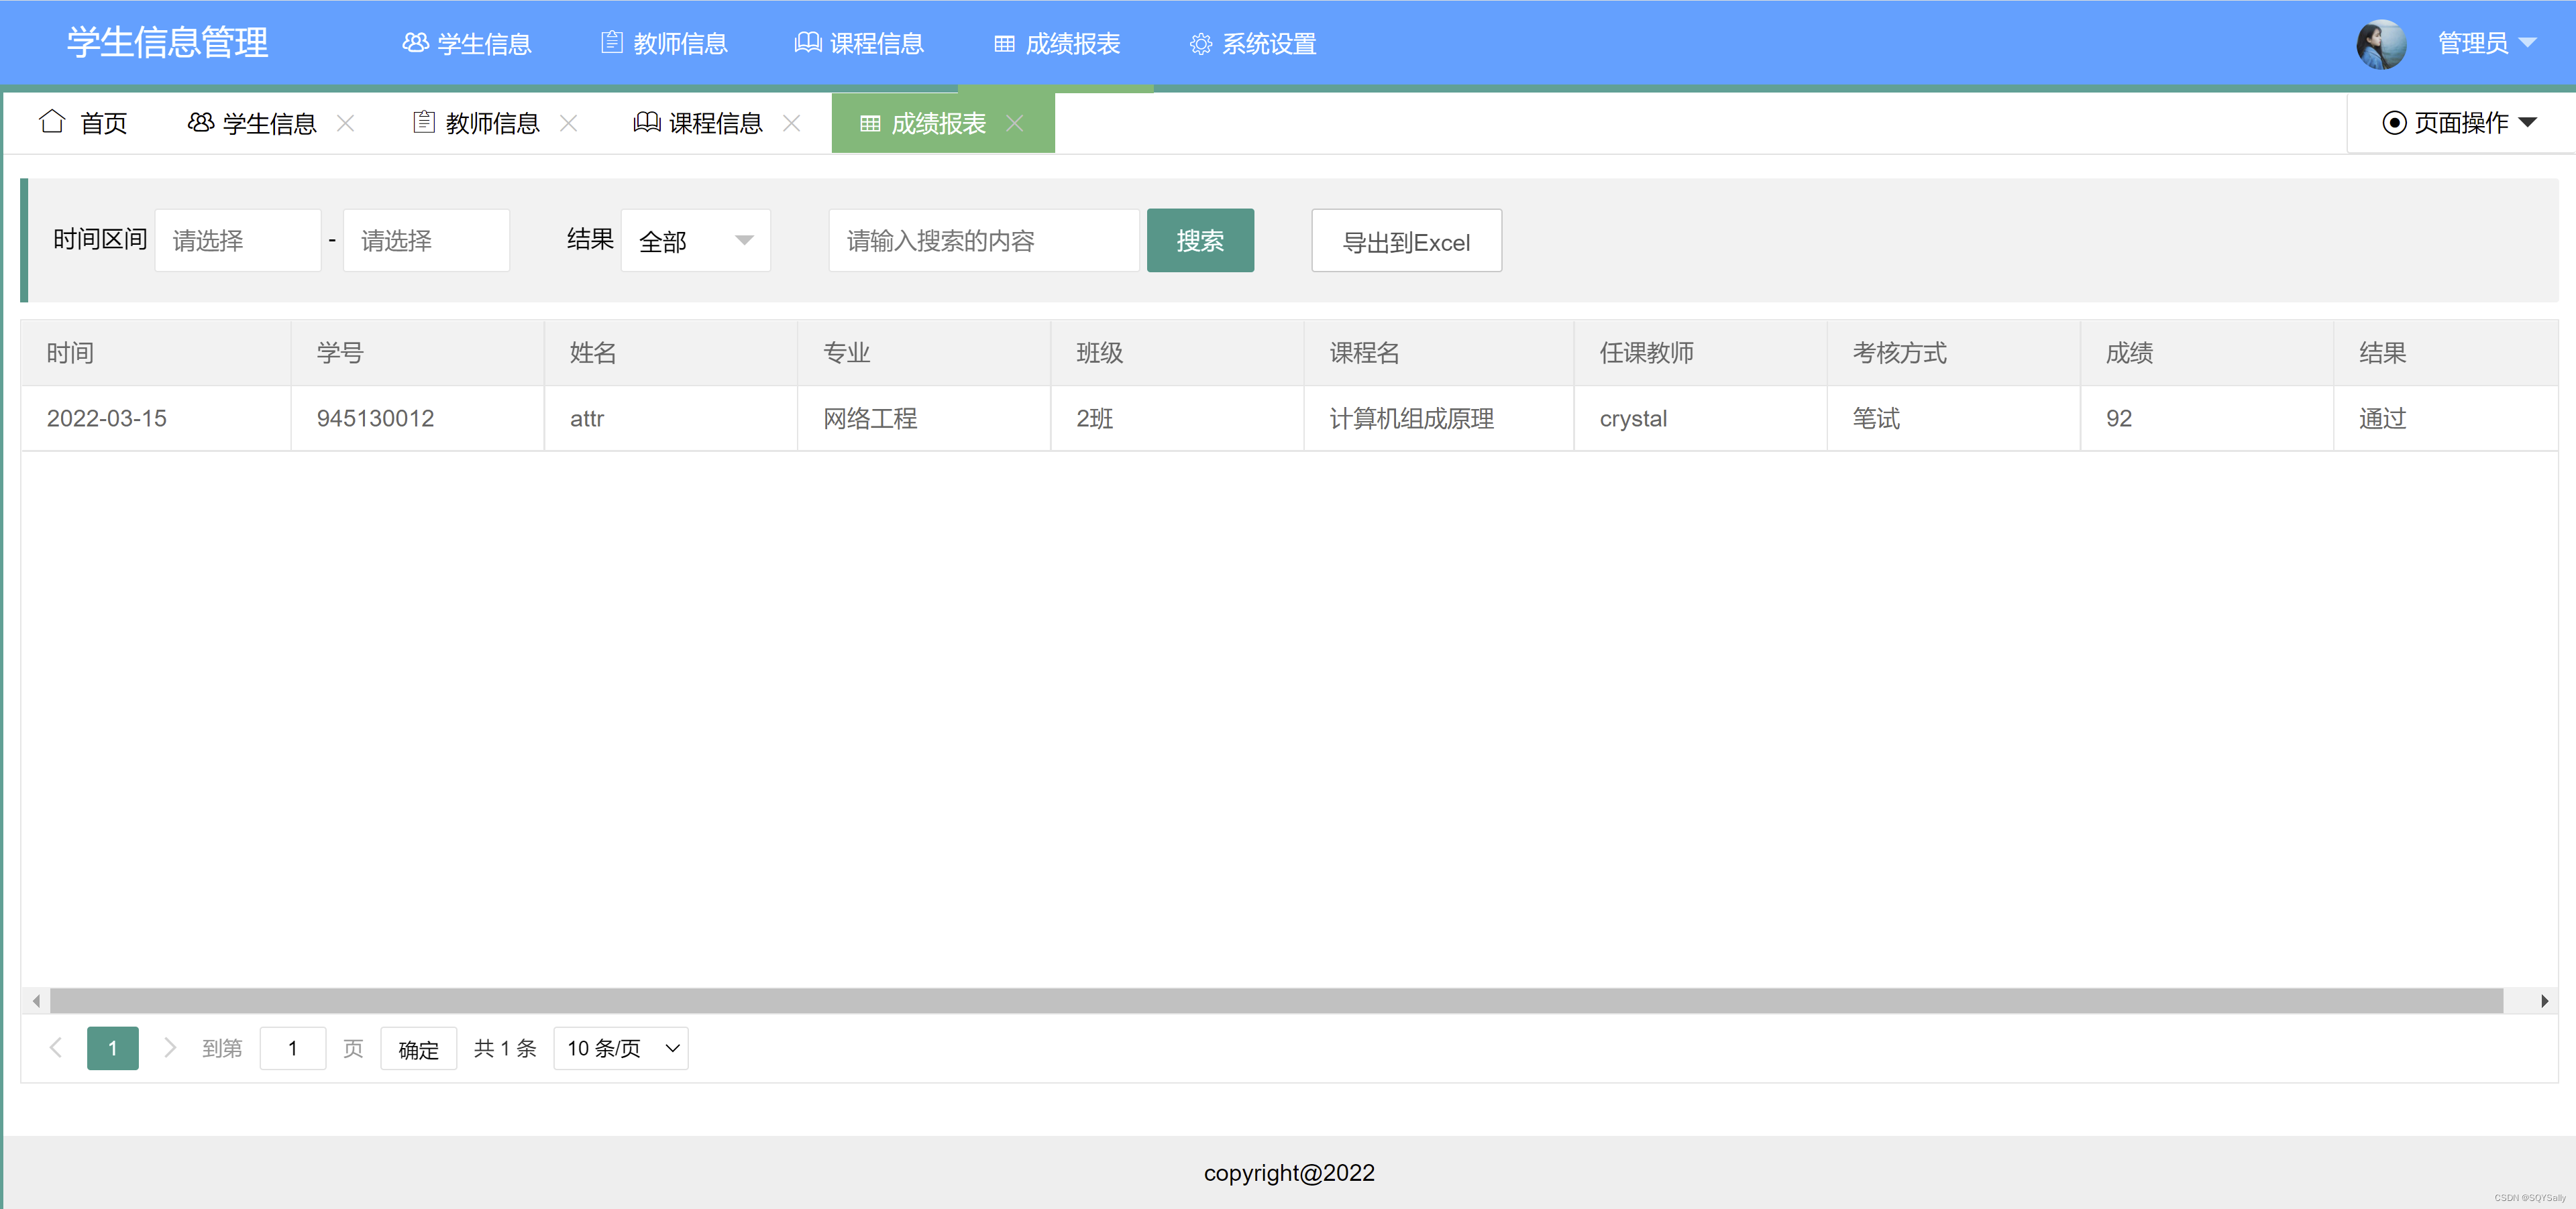
Task: Click right arrow of horizontal scrollbar
Action: click(2543, 1000)
